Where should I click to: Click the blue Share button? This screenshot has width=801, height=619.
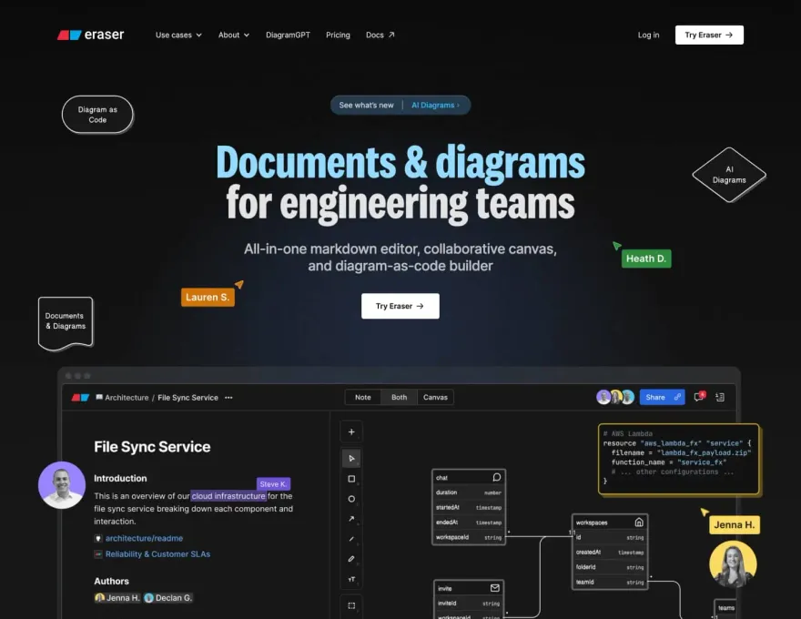click(x=662, y=397)
